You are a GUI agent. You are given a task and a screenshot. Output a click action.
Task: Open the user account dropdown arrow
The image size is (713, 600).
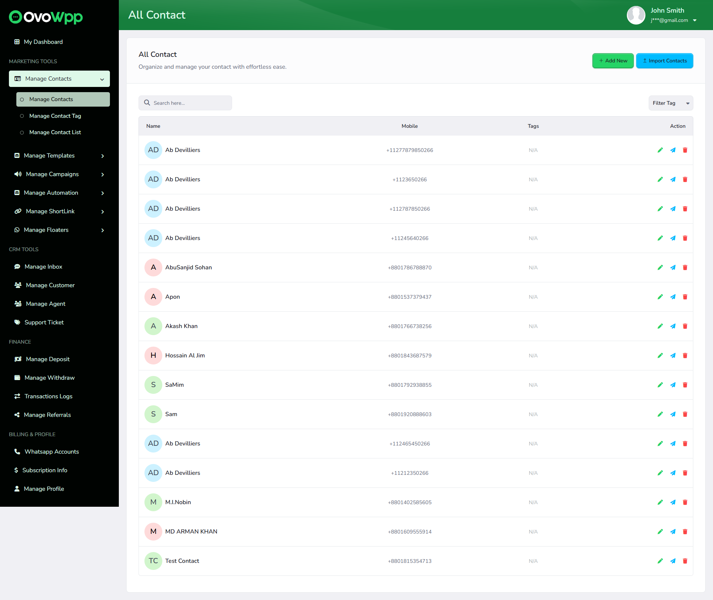(695, 20)
